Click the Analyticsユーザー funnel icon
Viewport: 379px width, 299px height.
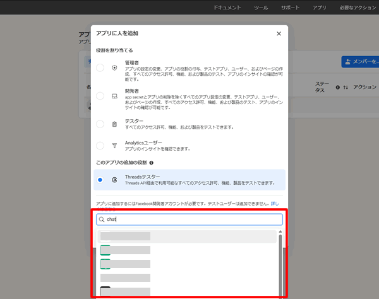click(114, 144)
